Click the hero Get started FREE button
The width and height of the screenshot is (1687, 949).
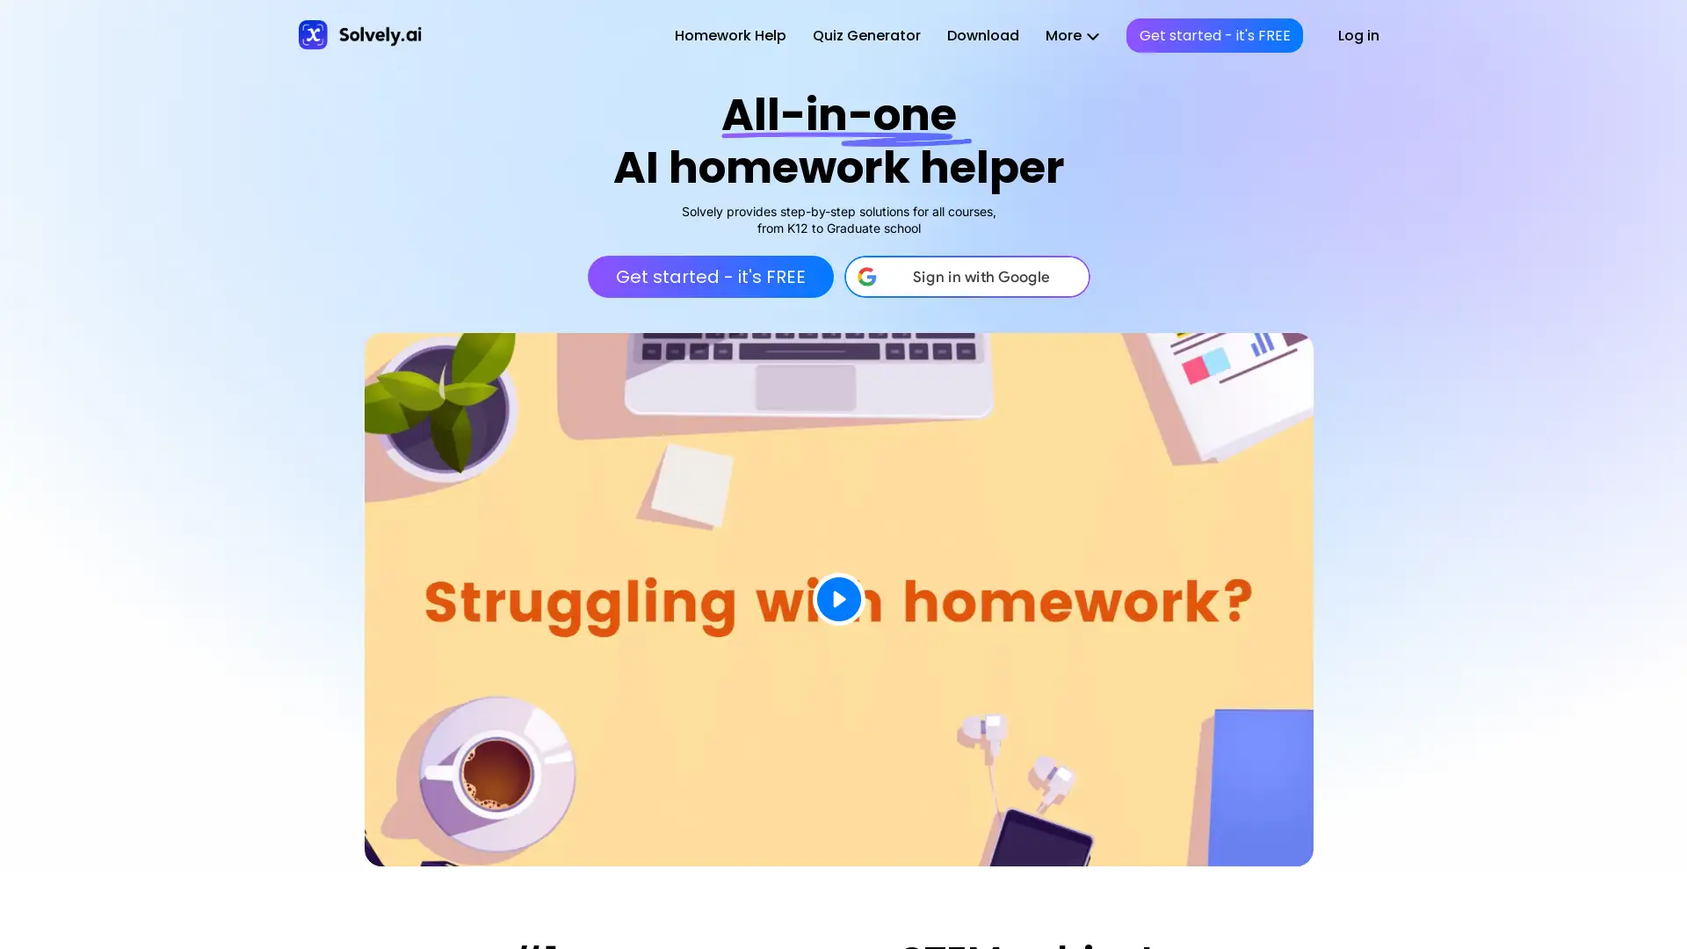point(710,277)
